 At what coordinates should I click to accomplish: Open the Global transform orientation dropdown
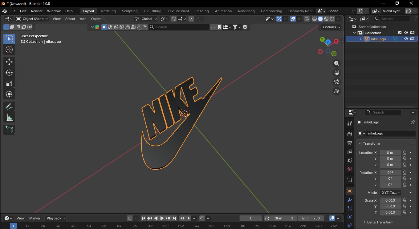tap(146, 19)
